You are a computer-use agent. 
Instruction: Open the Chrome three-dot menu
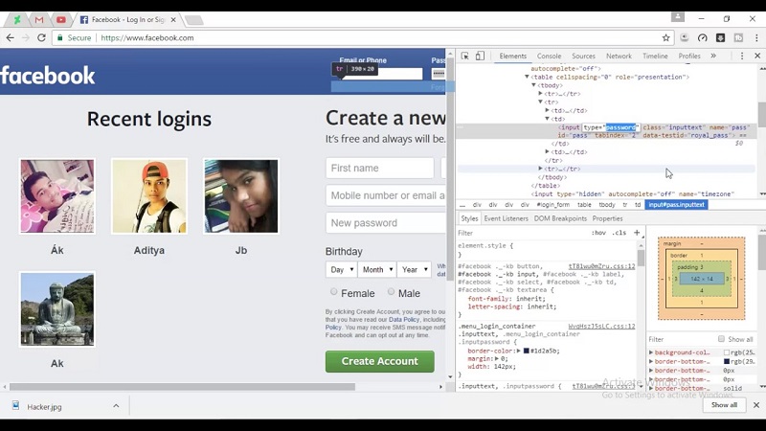tap(756, 37)
